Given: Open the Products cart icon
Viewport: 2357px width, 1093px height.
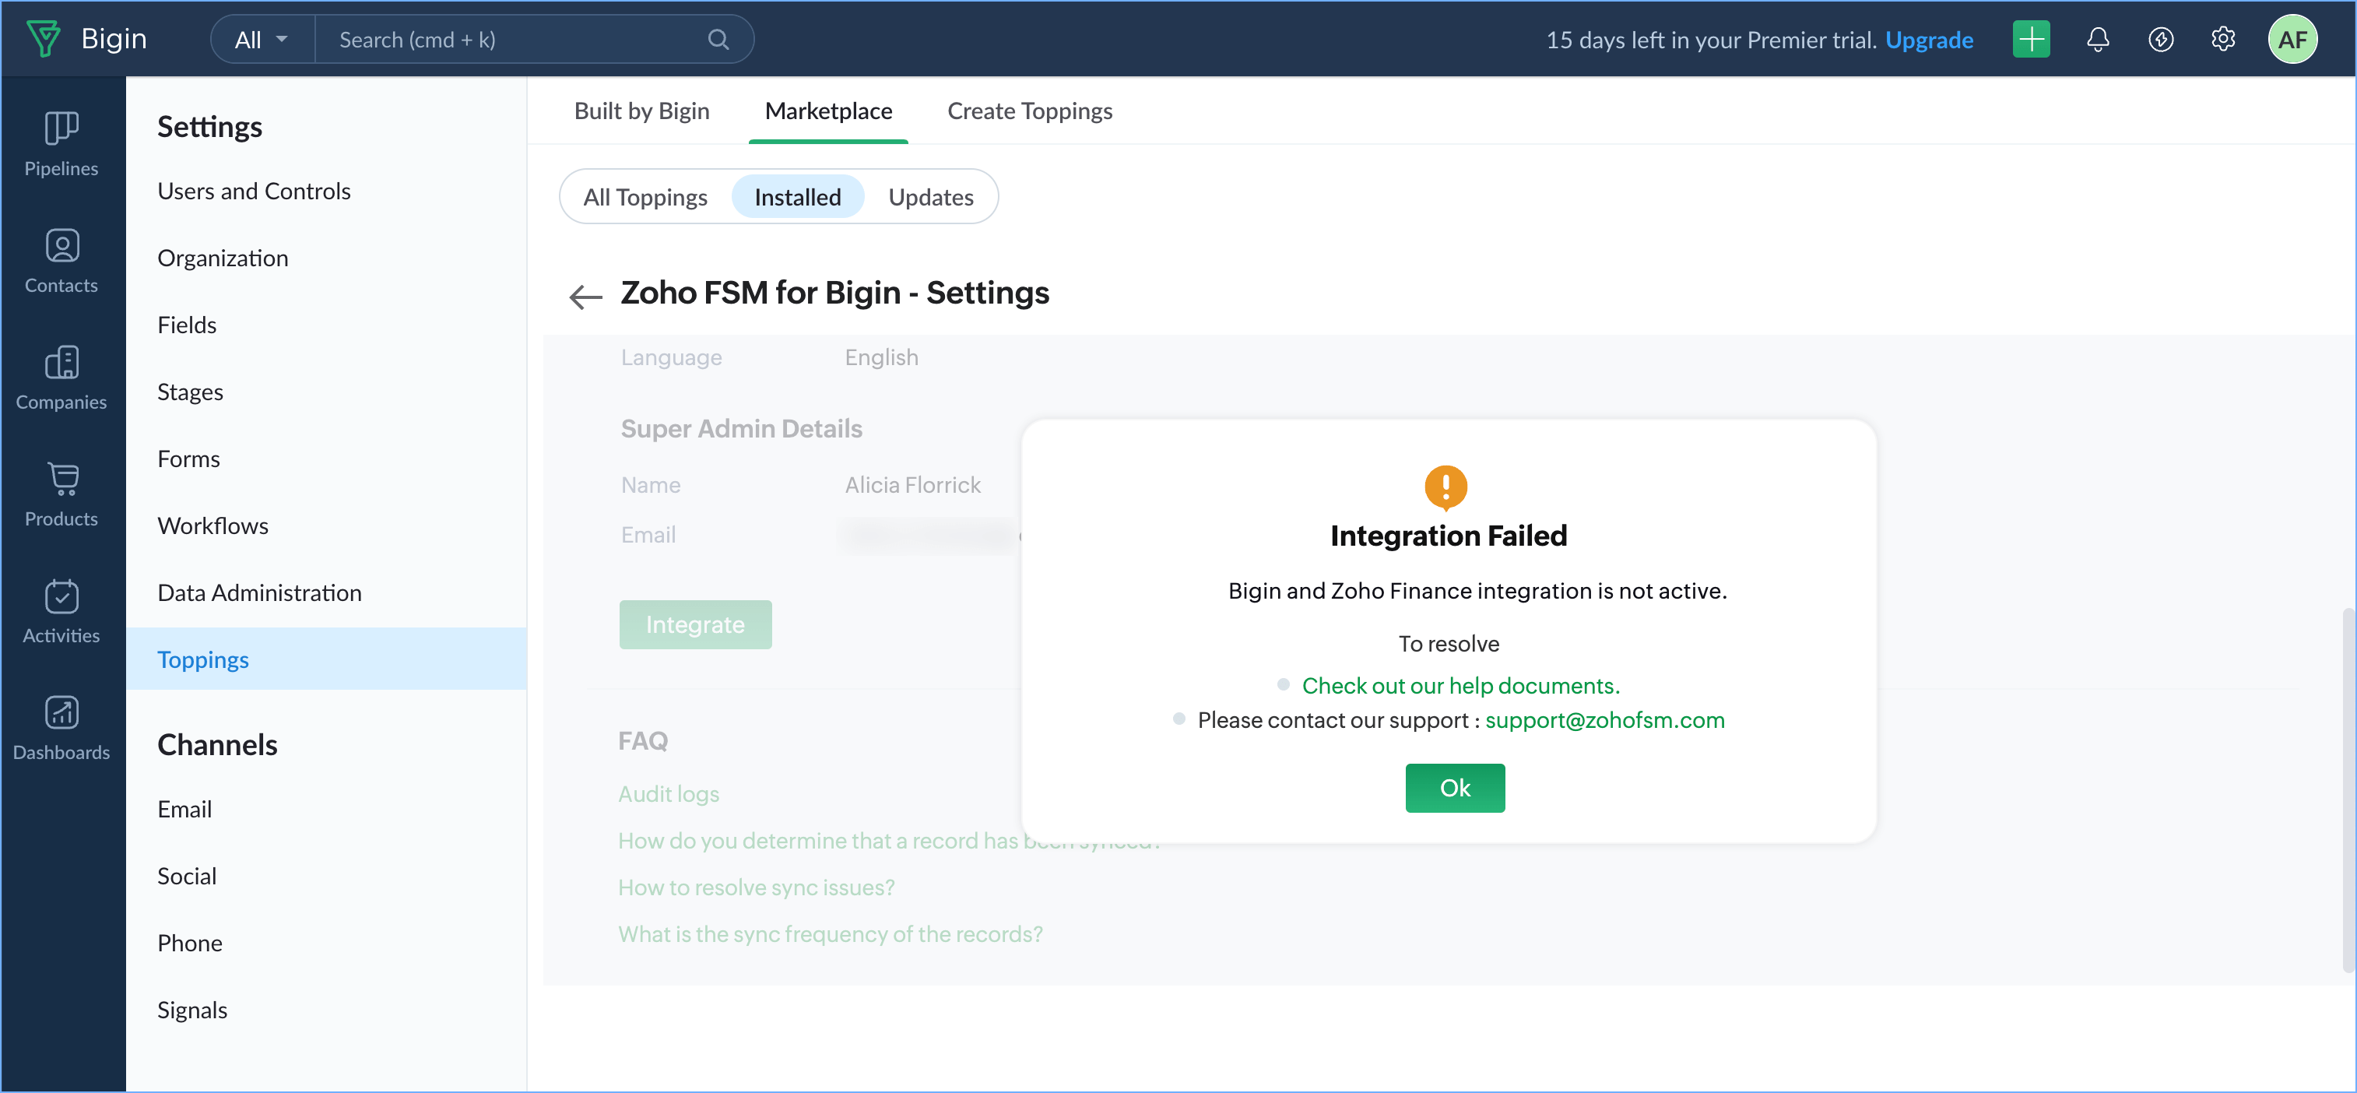Looking at the screenshot, I should coord(61,479).
